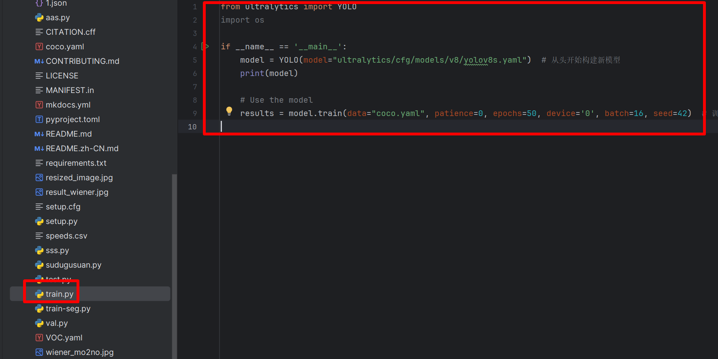
Task: Click the project tree vertical scrollbar
Action: 175,266
